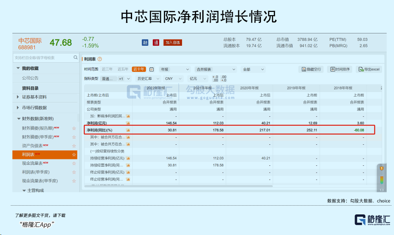Click the blue 融 margin-trading badge

[145, 43]
